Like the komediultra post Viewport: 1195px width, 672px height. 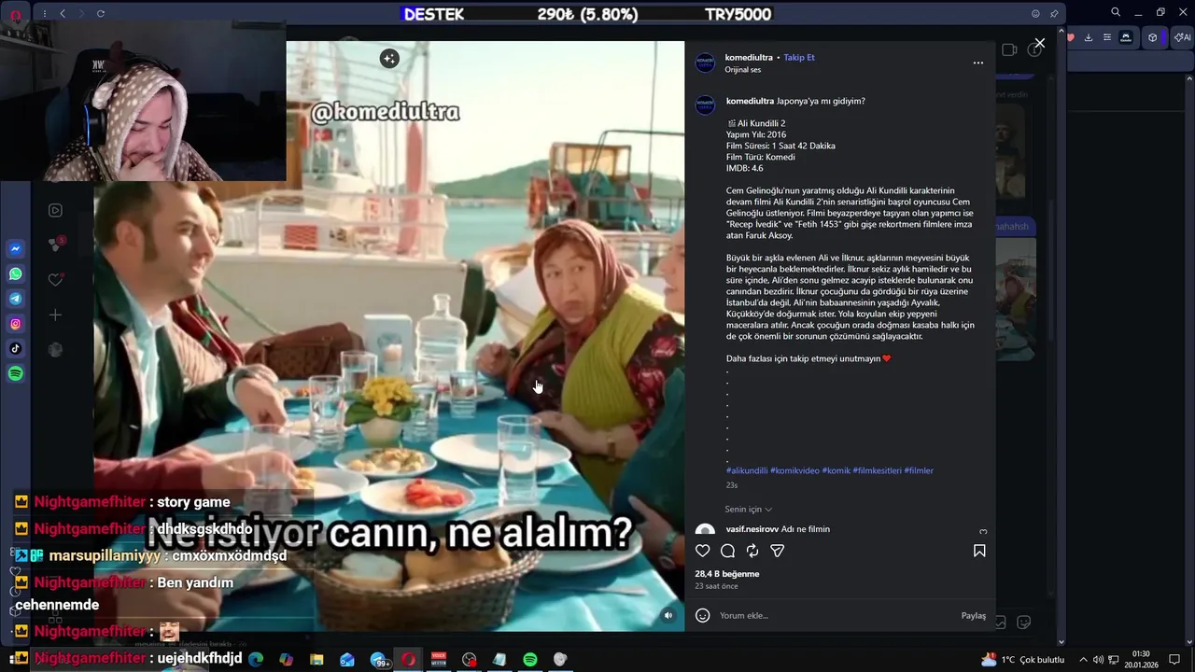pyautogui.click(x=703, y=551)
